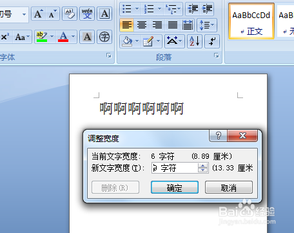
Task: Click the Shrink Font button
Action: tap(52, 14)
